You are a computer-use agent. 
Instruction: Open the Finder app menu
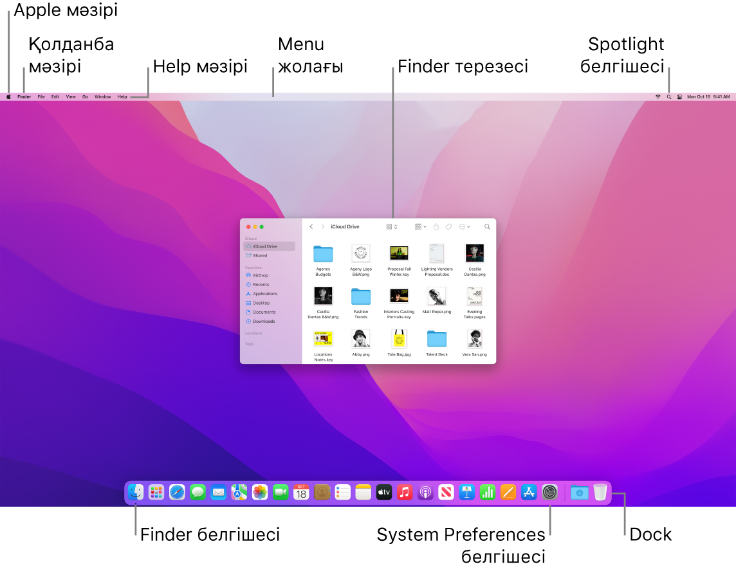pyautogui.click(x=24, y=96)
